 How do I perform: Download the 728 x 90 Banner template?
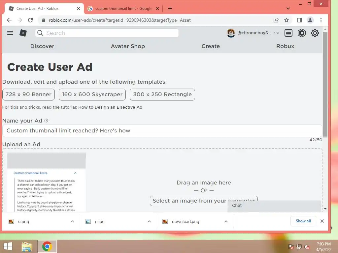[x=29, y=95]
